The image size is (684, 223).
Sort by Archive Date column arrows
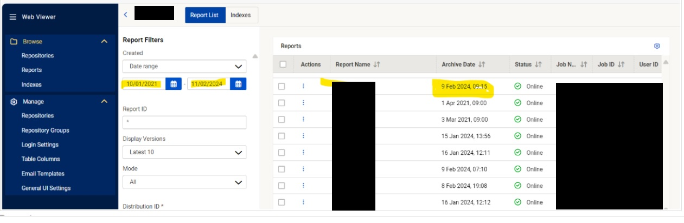coord(481,64)
